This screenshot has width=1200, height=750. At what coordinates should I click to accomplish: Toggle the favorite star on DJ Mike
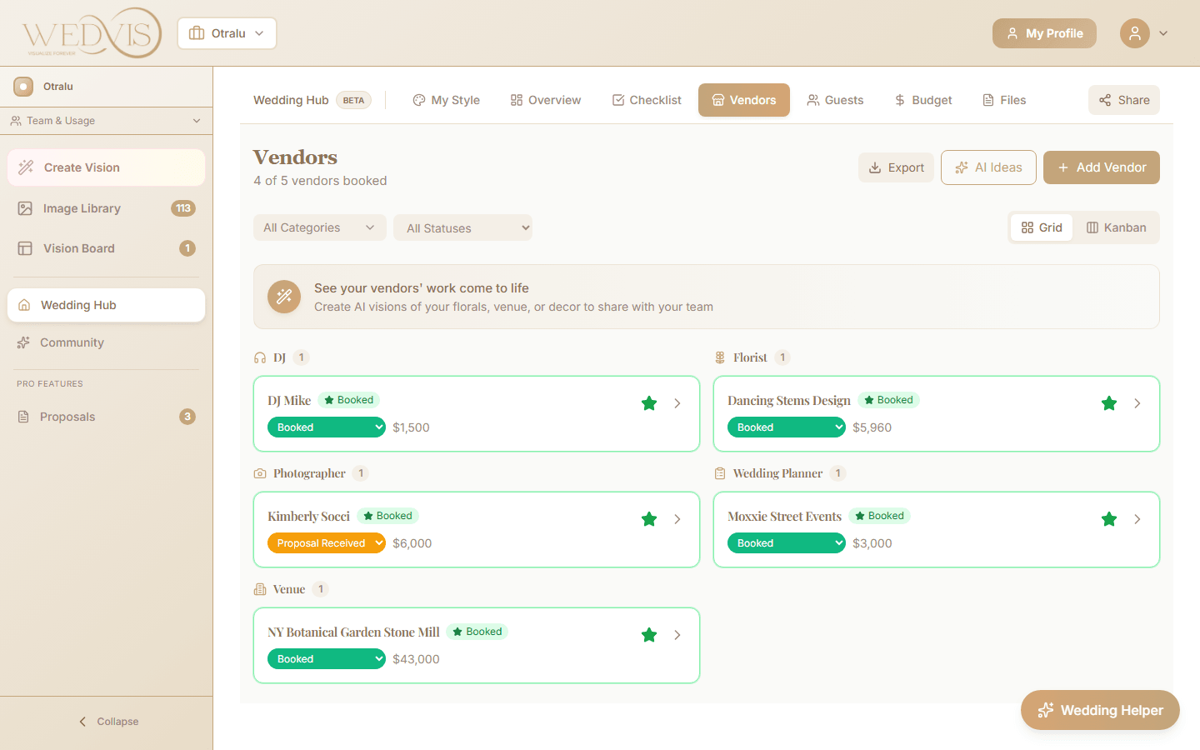pyautogui.click(x=649, y=403)
